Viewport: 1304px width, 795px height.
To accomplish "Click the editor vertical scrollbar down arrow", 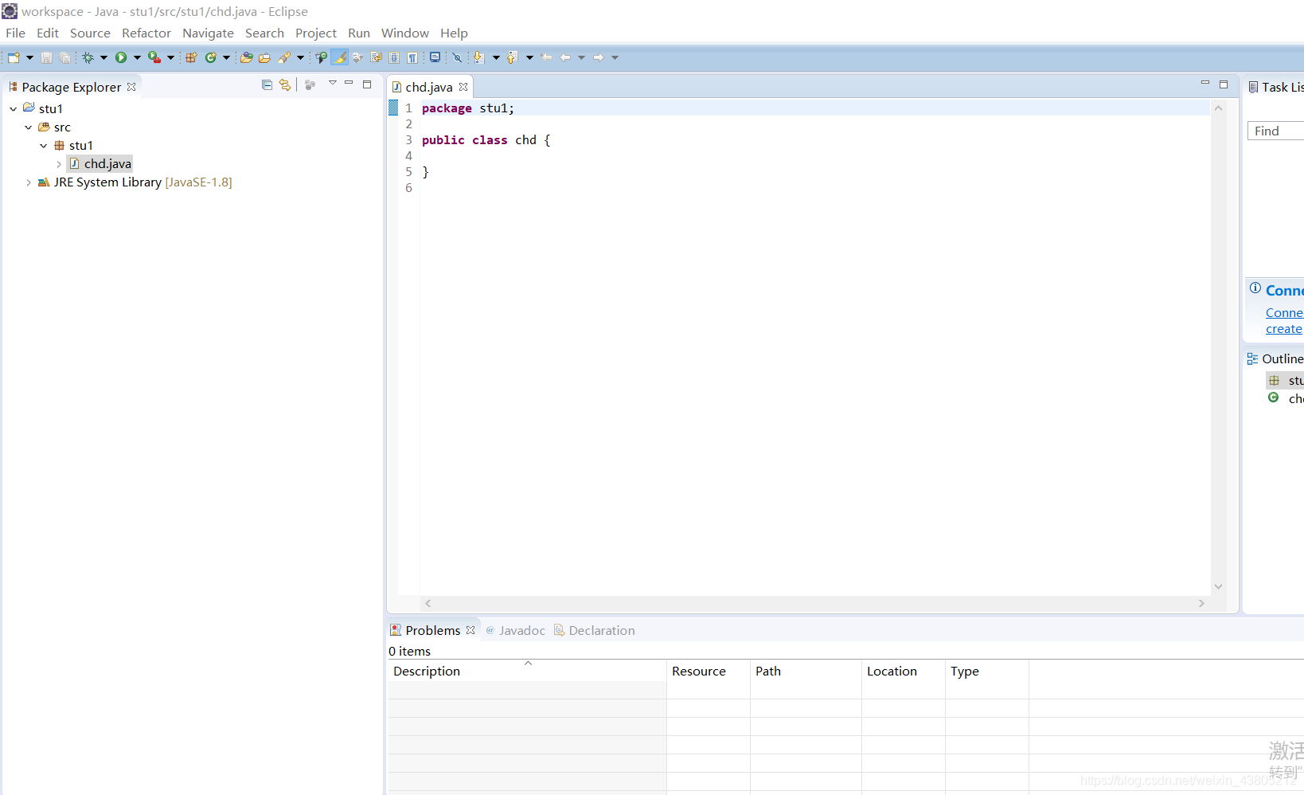I will (1218, 586).
